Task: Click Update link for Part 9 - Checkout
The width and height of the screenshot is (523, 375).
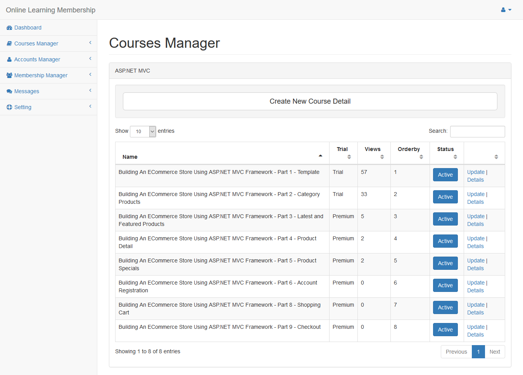Action: 476,327
